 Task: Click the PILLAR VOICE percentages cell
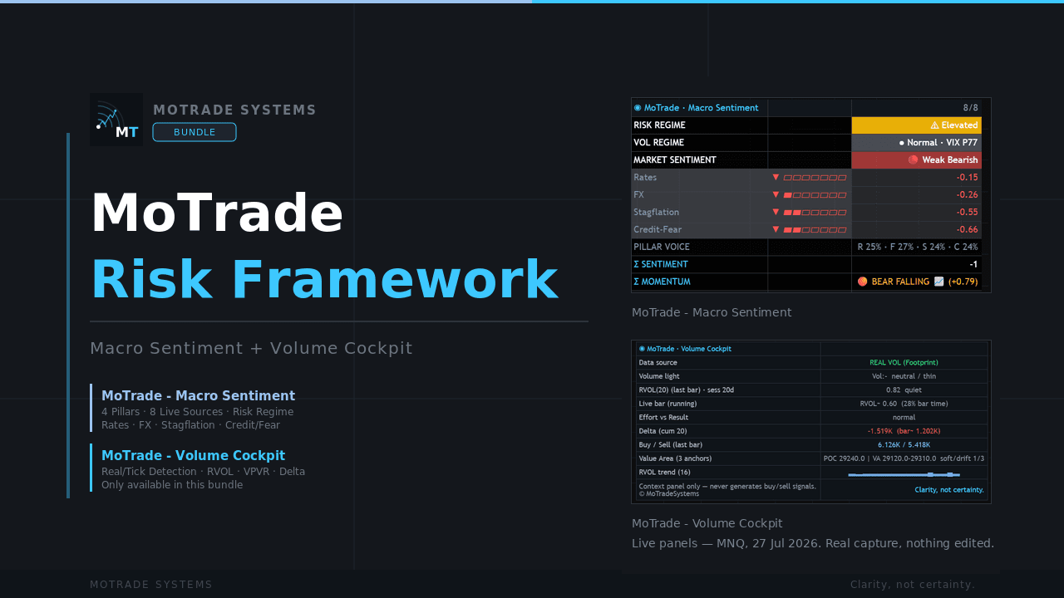coord(918,247)
